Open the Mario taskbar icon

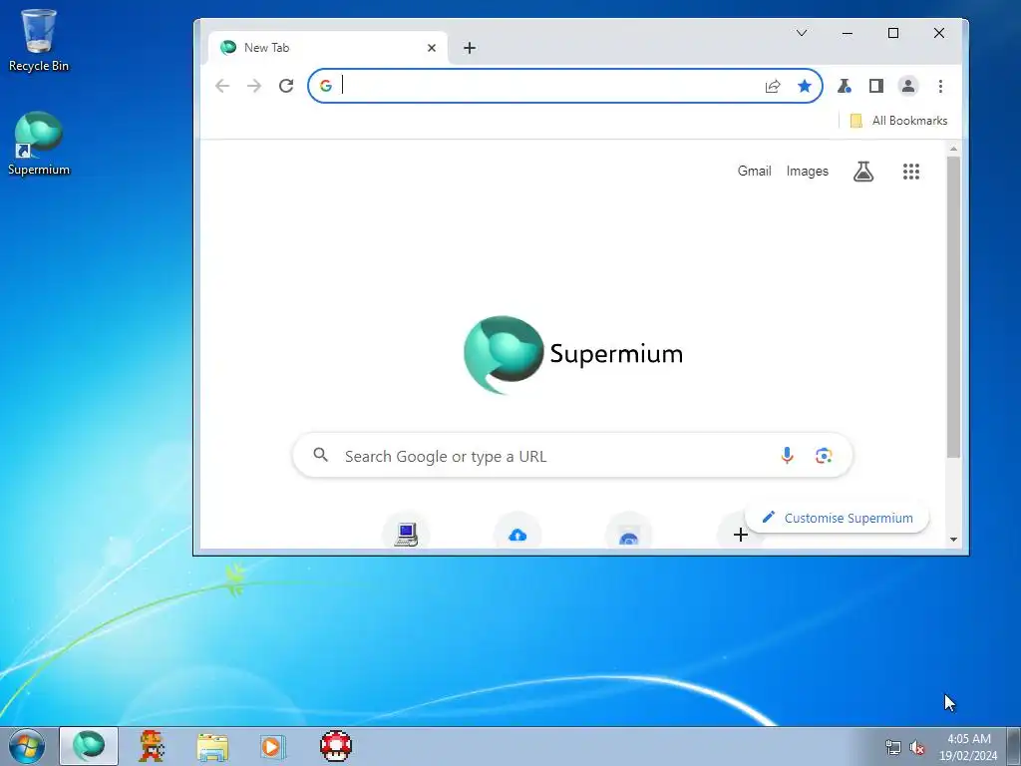click(152, 746)
